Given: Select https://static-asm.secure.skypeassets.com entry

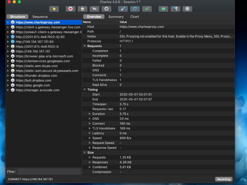Looking at the screenshot, I should [47, 71].
